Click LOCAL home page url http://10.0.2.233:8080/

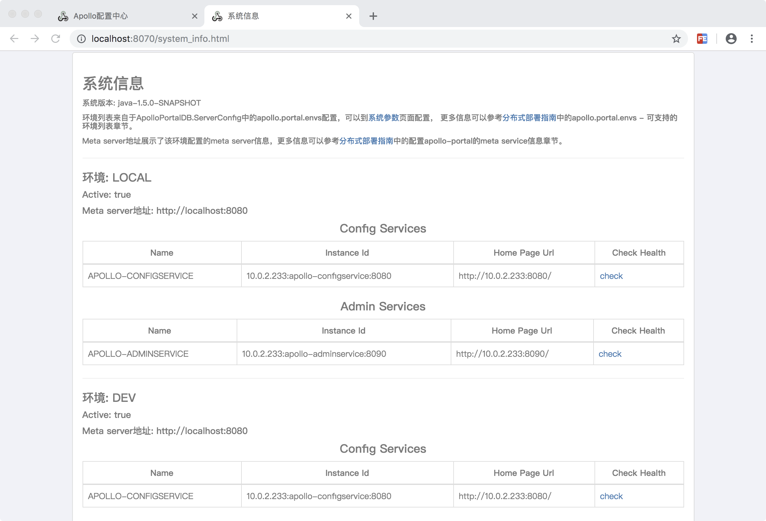click(x=505, y=276)
